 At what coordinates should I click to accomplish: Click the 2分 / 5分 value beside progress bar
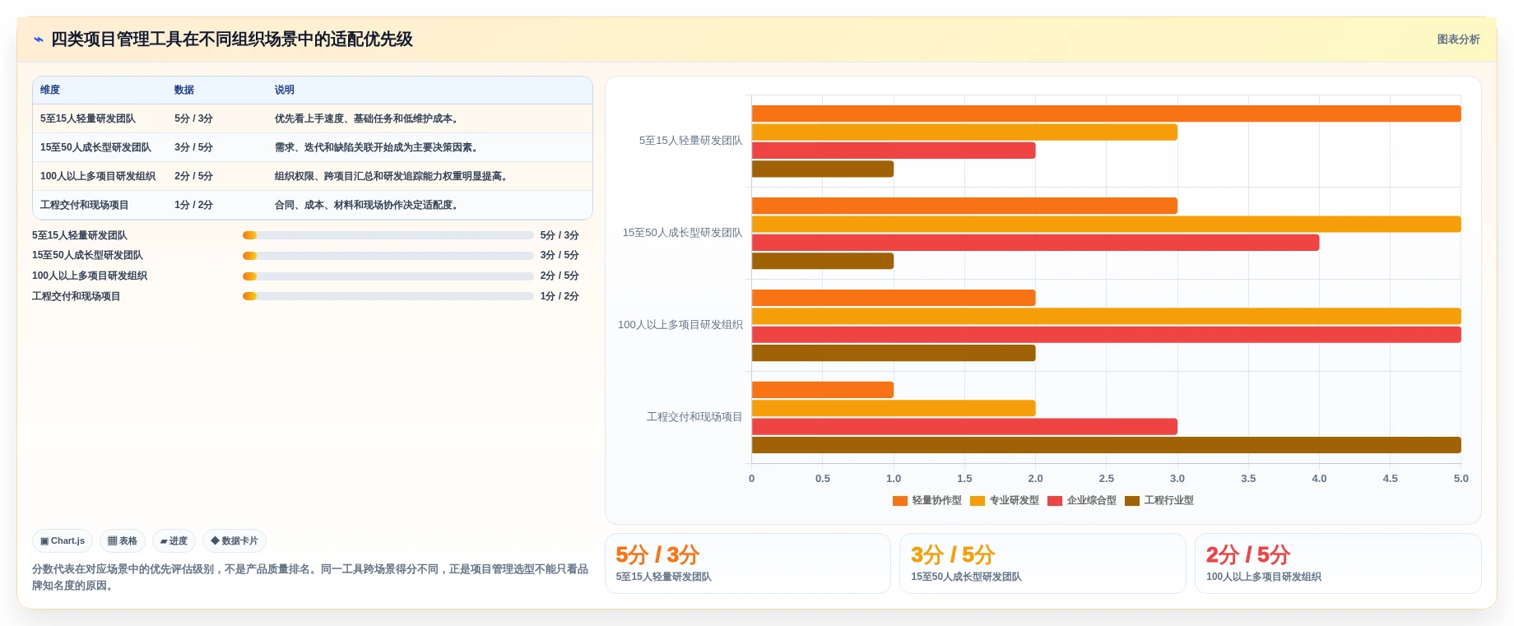(560, 276)
